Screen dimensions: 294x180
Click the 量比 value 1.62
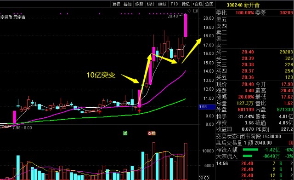coord(288,103)
